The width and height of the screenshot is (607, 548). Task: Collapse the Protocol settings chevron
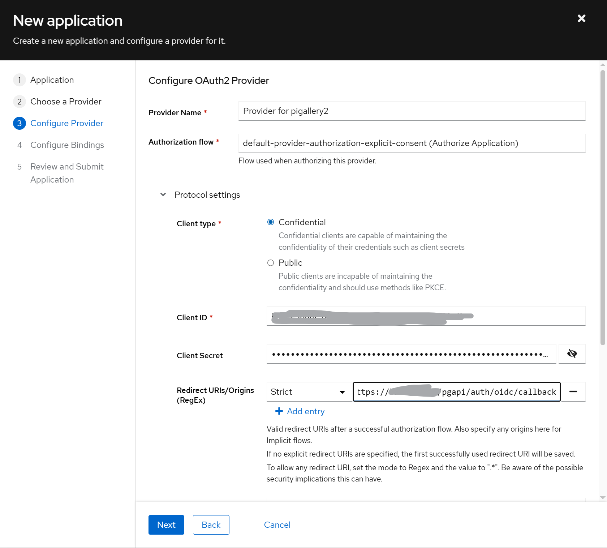coord(163,195)
